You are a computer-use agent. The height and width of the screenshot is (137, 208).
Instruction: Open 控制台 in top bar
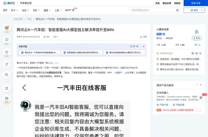tap(177, 3)
